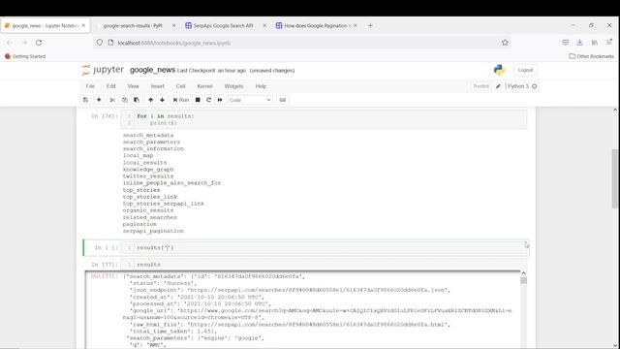The height and width of the screenshot is (349, 620).
Task: Open the Kernel menu
Action: pyautogui.click(x=204, y=86)
